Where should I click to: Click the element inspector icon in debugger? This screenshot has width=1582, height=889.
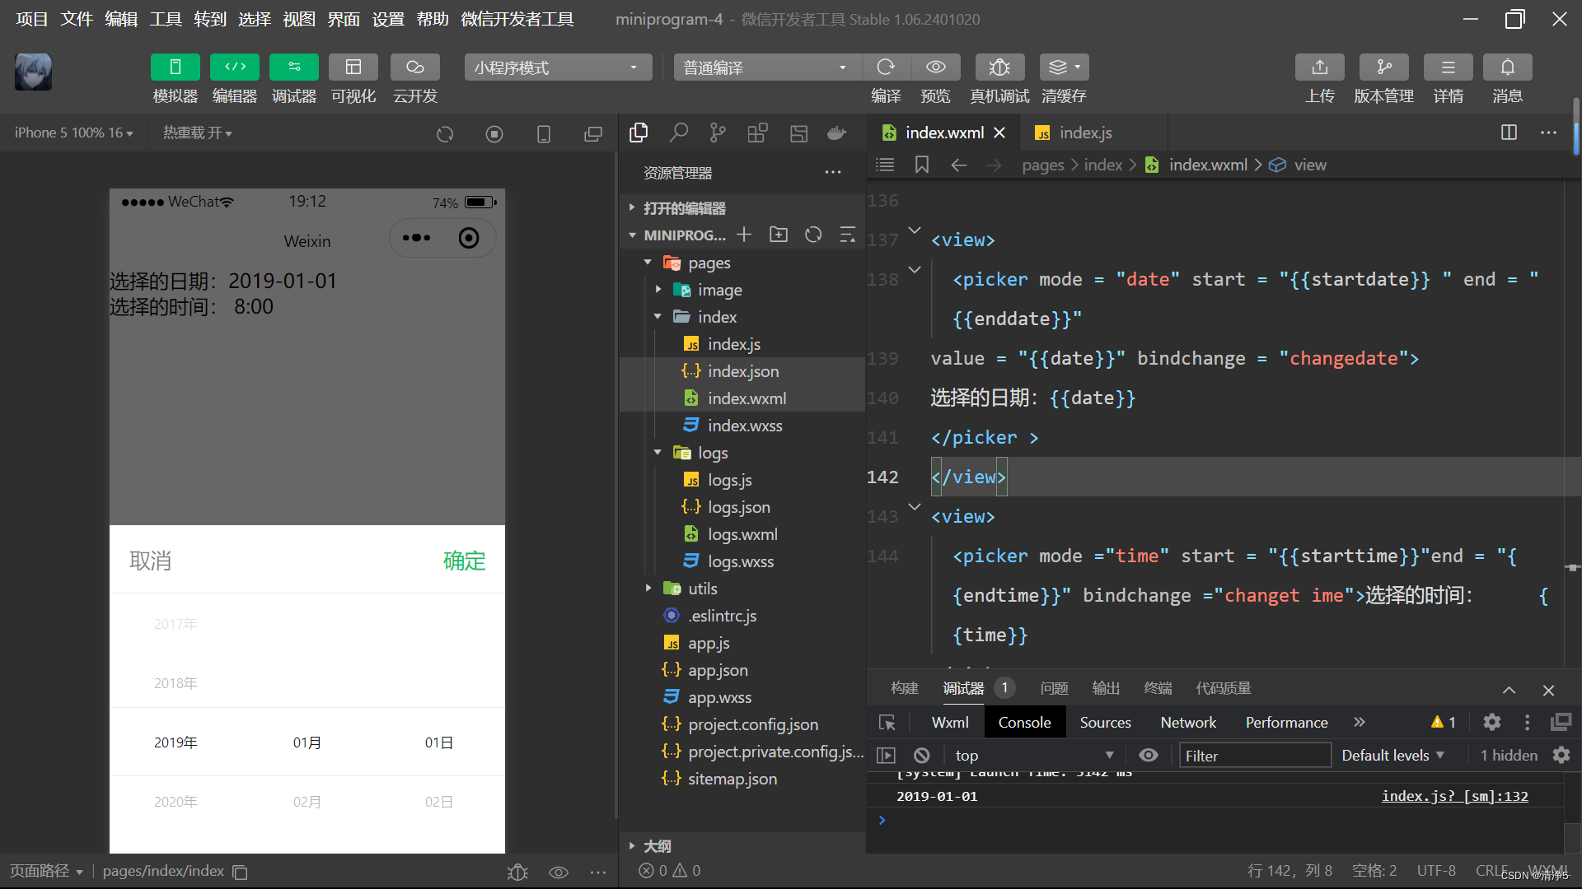pyautogui.click(x=887, y=723)
